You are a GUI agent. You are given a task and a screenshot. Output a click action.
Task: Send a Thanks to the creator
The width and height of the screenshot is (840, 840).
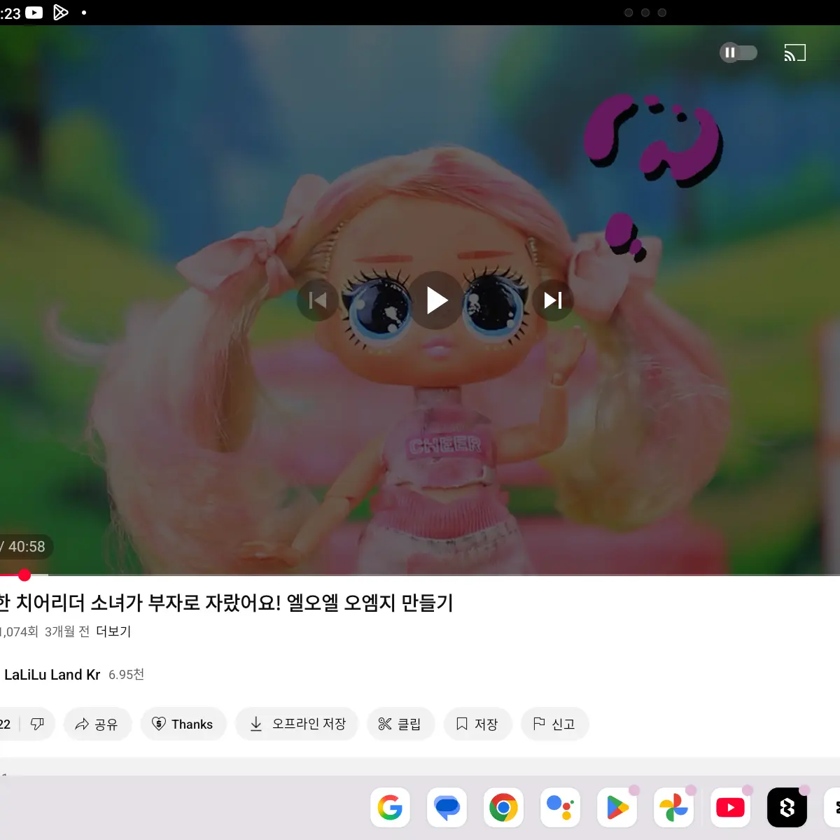(183, 724)
